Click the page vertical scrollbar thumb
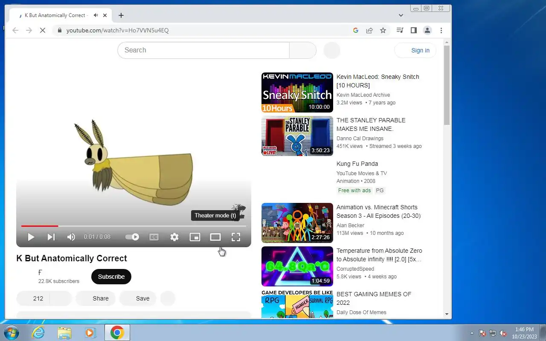This screenshot has width=546, height=341. pos(447,85)
